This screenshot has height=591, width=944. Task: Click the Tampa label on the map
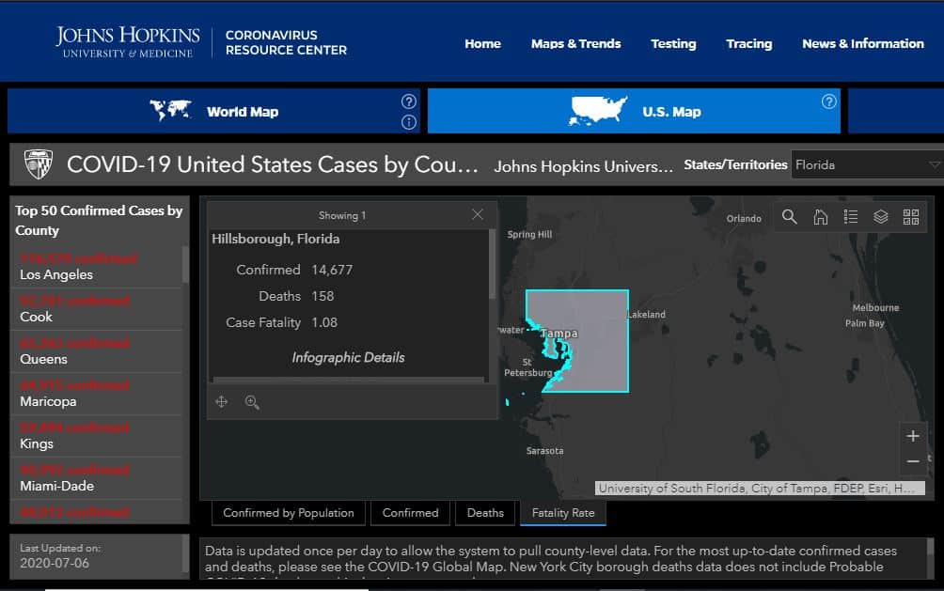coord(559,334)
